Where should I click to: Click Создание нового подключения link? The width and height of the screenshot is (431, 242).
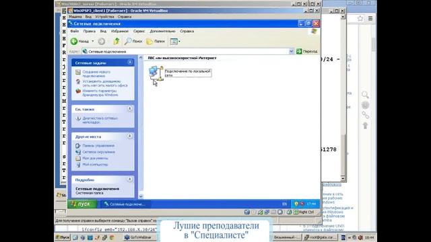tap(96, 74)
